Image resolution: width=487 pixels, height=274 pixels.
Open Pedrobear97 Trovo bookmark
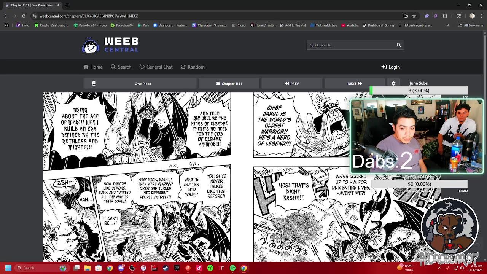coord(89,25)
